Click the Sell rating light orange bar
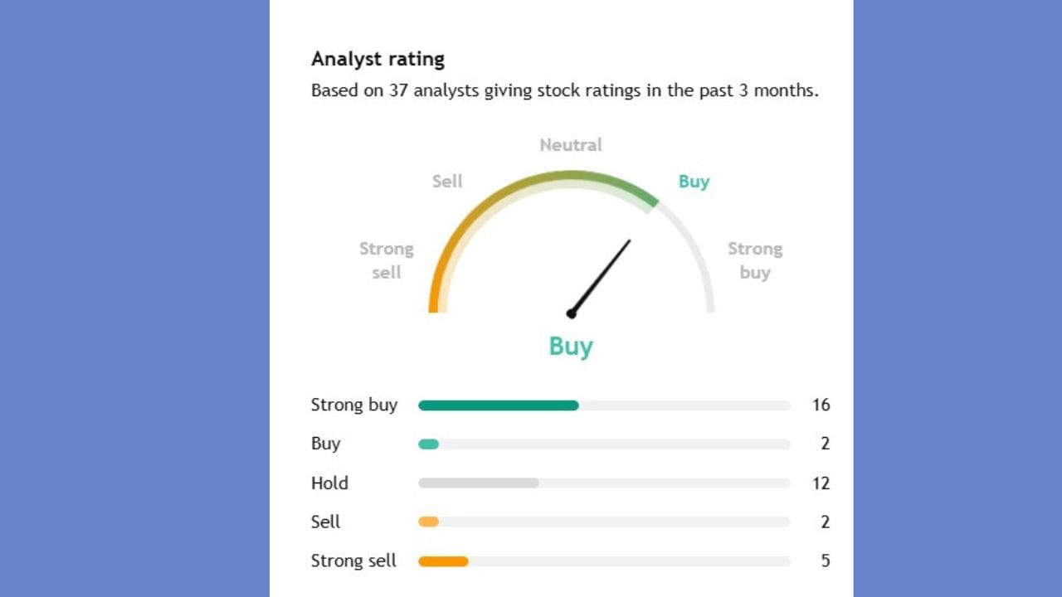This screenshot has width=1062, height=597. pos(428,522)
